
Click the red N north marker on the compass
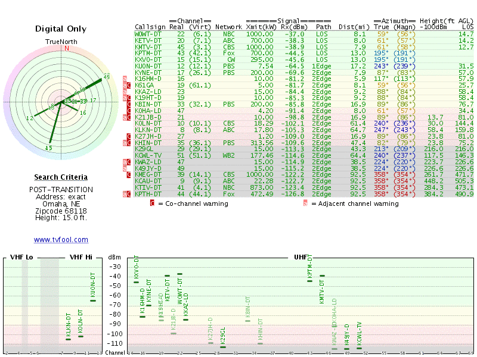coord(67,48)
